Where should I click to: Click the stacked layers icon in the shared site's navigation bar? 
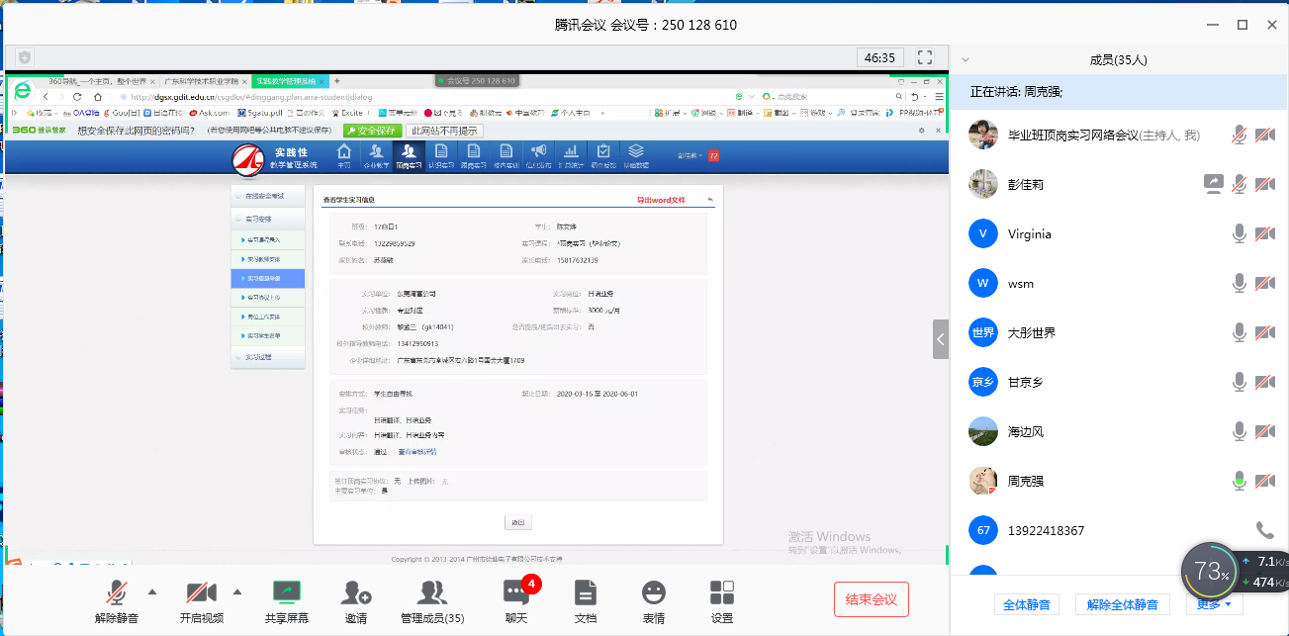[636, 155]
